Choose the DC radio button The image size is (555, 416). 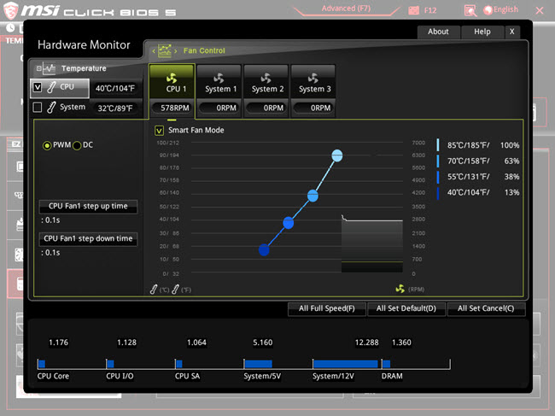pos(77,145)
